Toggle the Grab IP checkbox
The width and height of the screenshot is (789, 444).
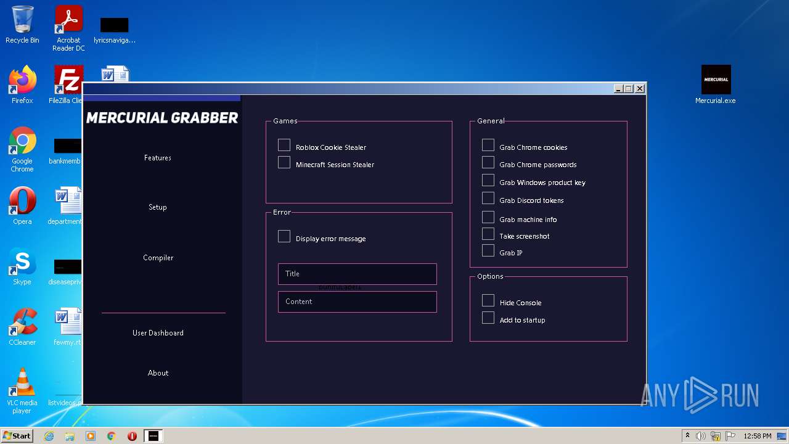pos(488,251)
